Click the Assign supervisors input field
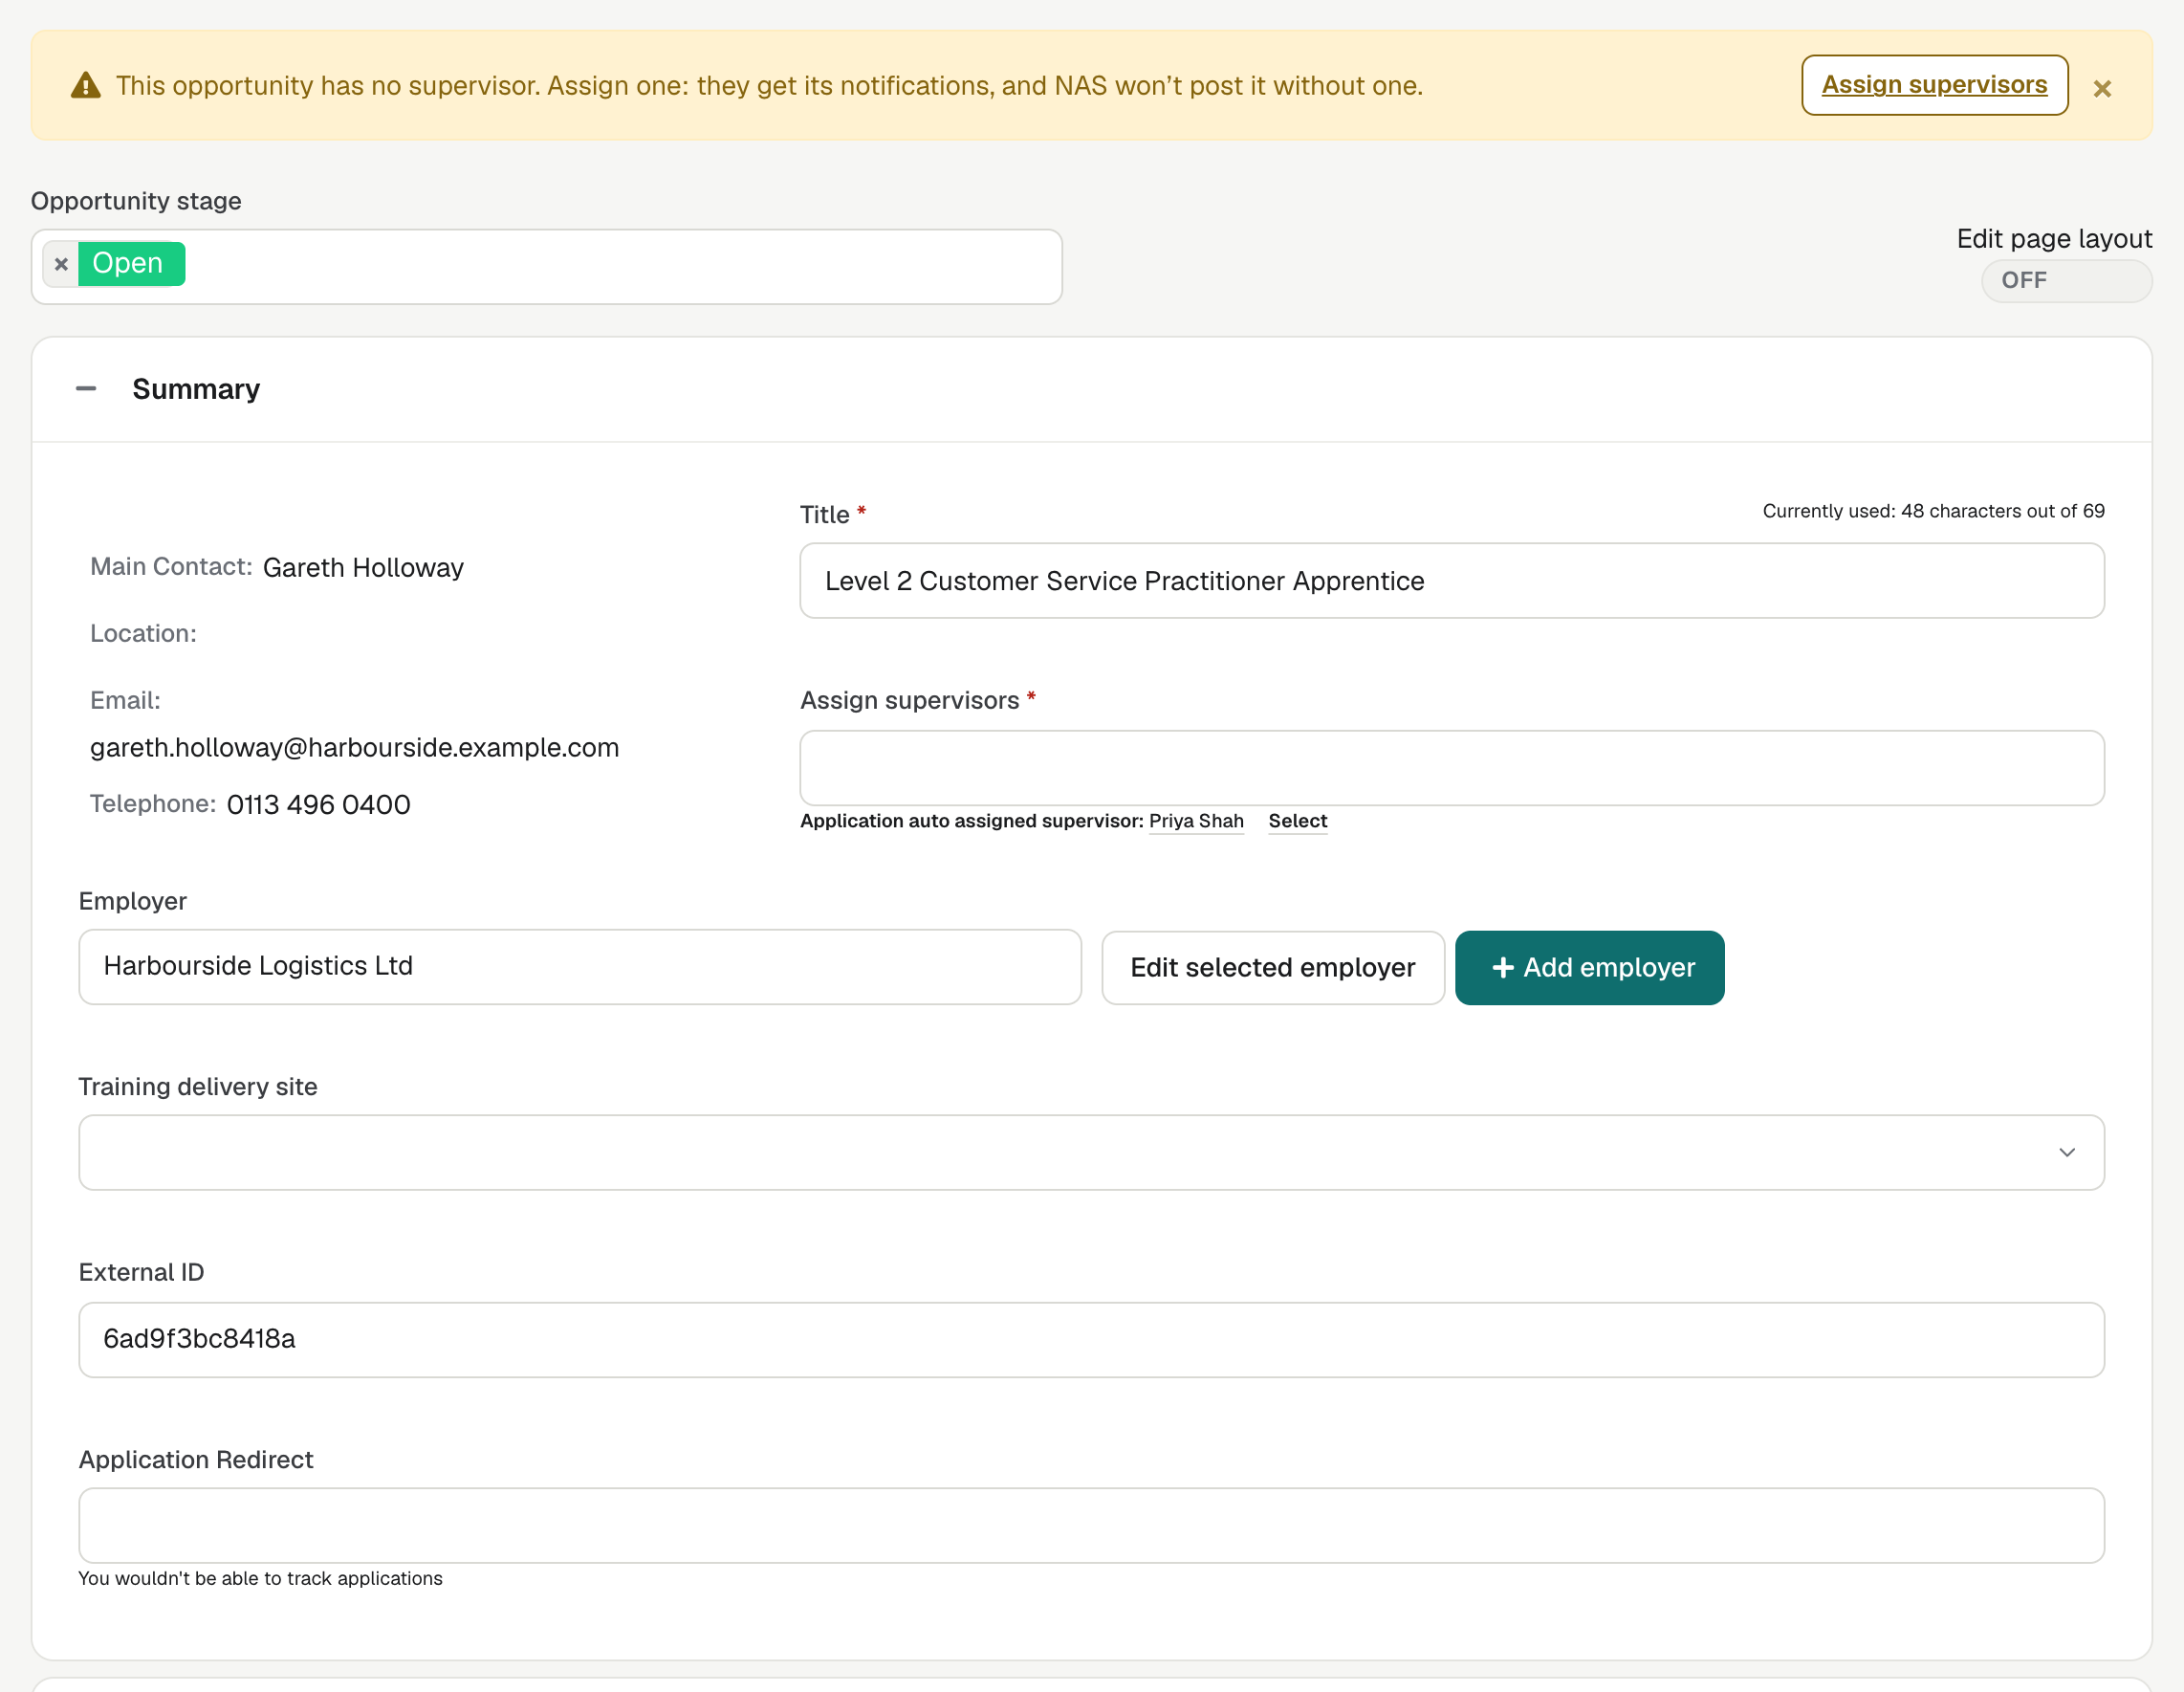 [1452, 768]
